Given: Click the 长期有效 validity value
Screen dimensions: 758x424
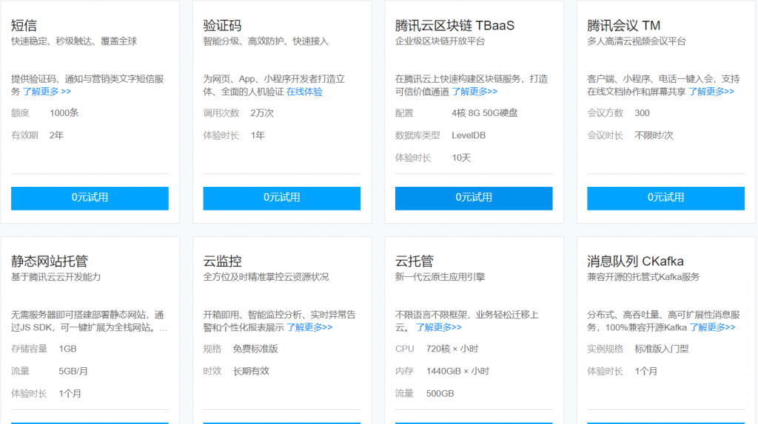Looking at the screenshot, I should click(x=251, y=372).
